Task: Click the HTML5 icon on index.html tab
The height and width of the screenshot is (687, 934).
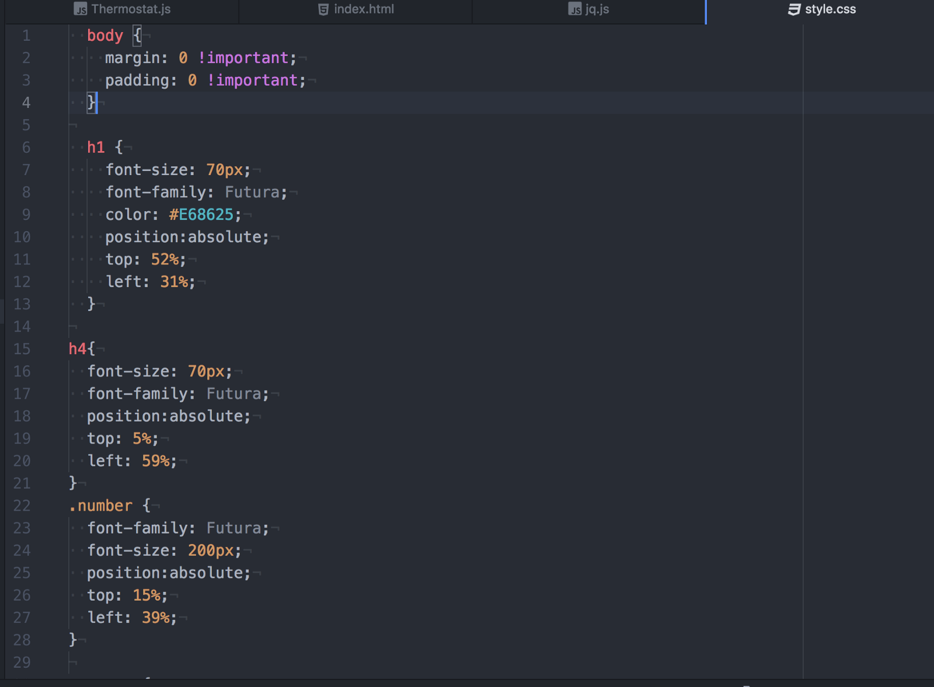Action: 323,9
